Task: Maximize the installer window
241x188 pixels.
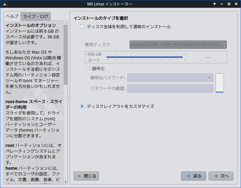Action: 229,4
